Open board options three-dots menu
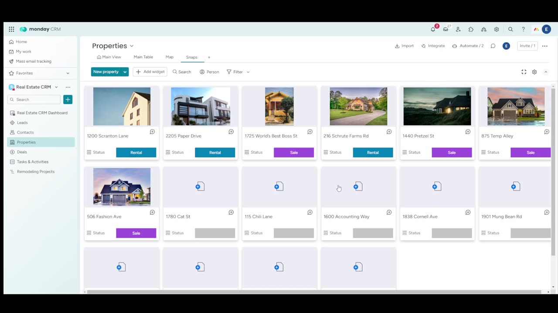 pos(544,46)
